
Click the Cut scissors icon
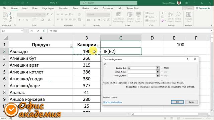click(10, 13)
